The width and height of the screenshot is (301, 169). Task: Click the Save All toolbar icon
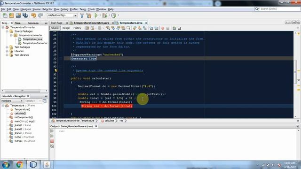(x=25, y=15)
